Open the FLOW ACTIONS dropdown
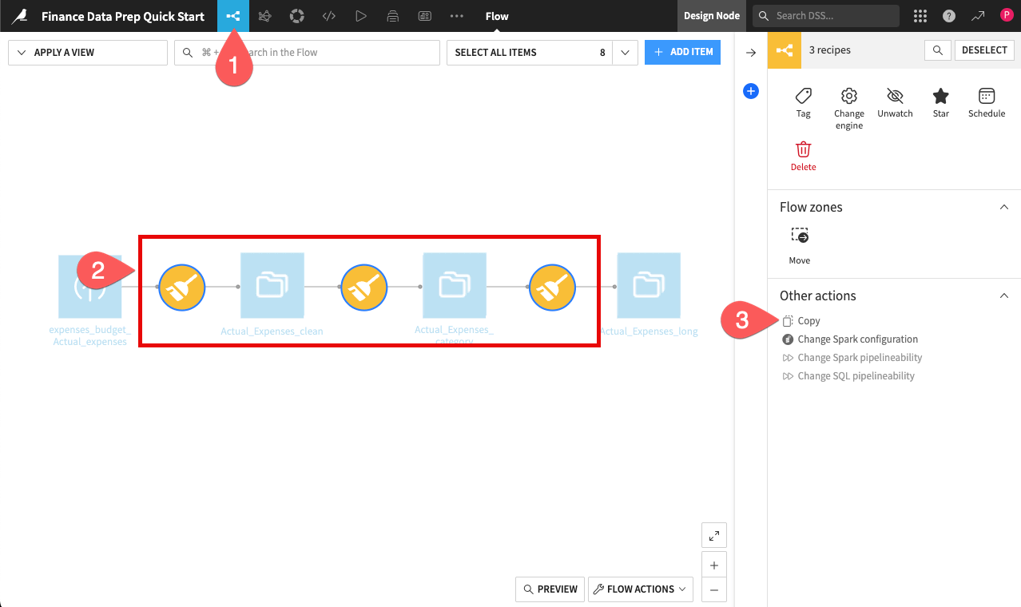This screenshot has width=1021, height=607. coord(640,589)
